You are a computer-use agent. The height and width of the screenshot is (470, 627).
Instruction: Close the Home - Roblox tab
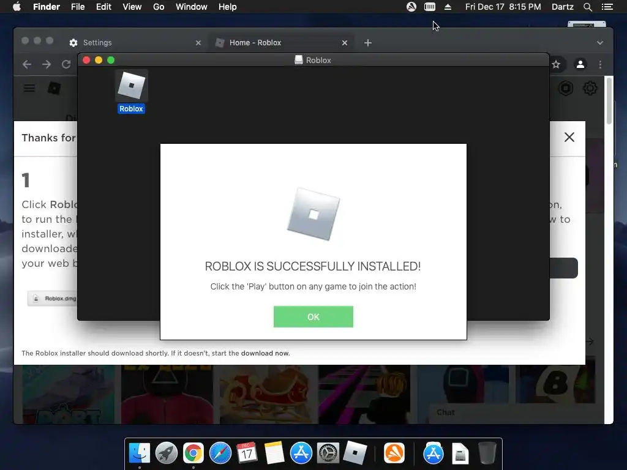(x=344, y=43)
